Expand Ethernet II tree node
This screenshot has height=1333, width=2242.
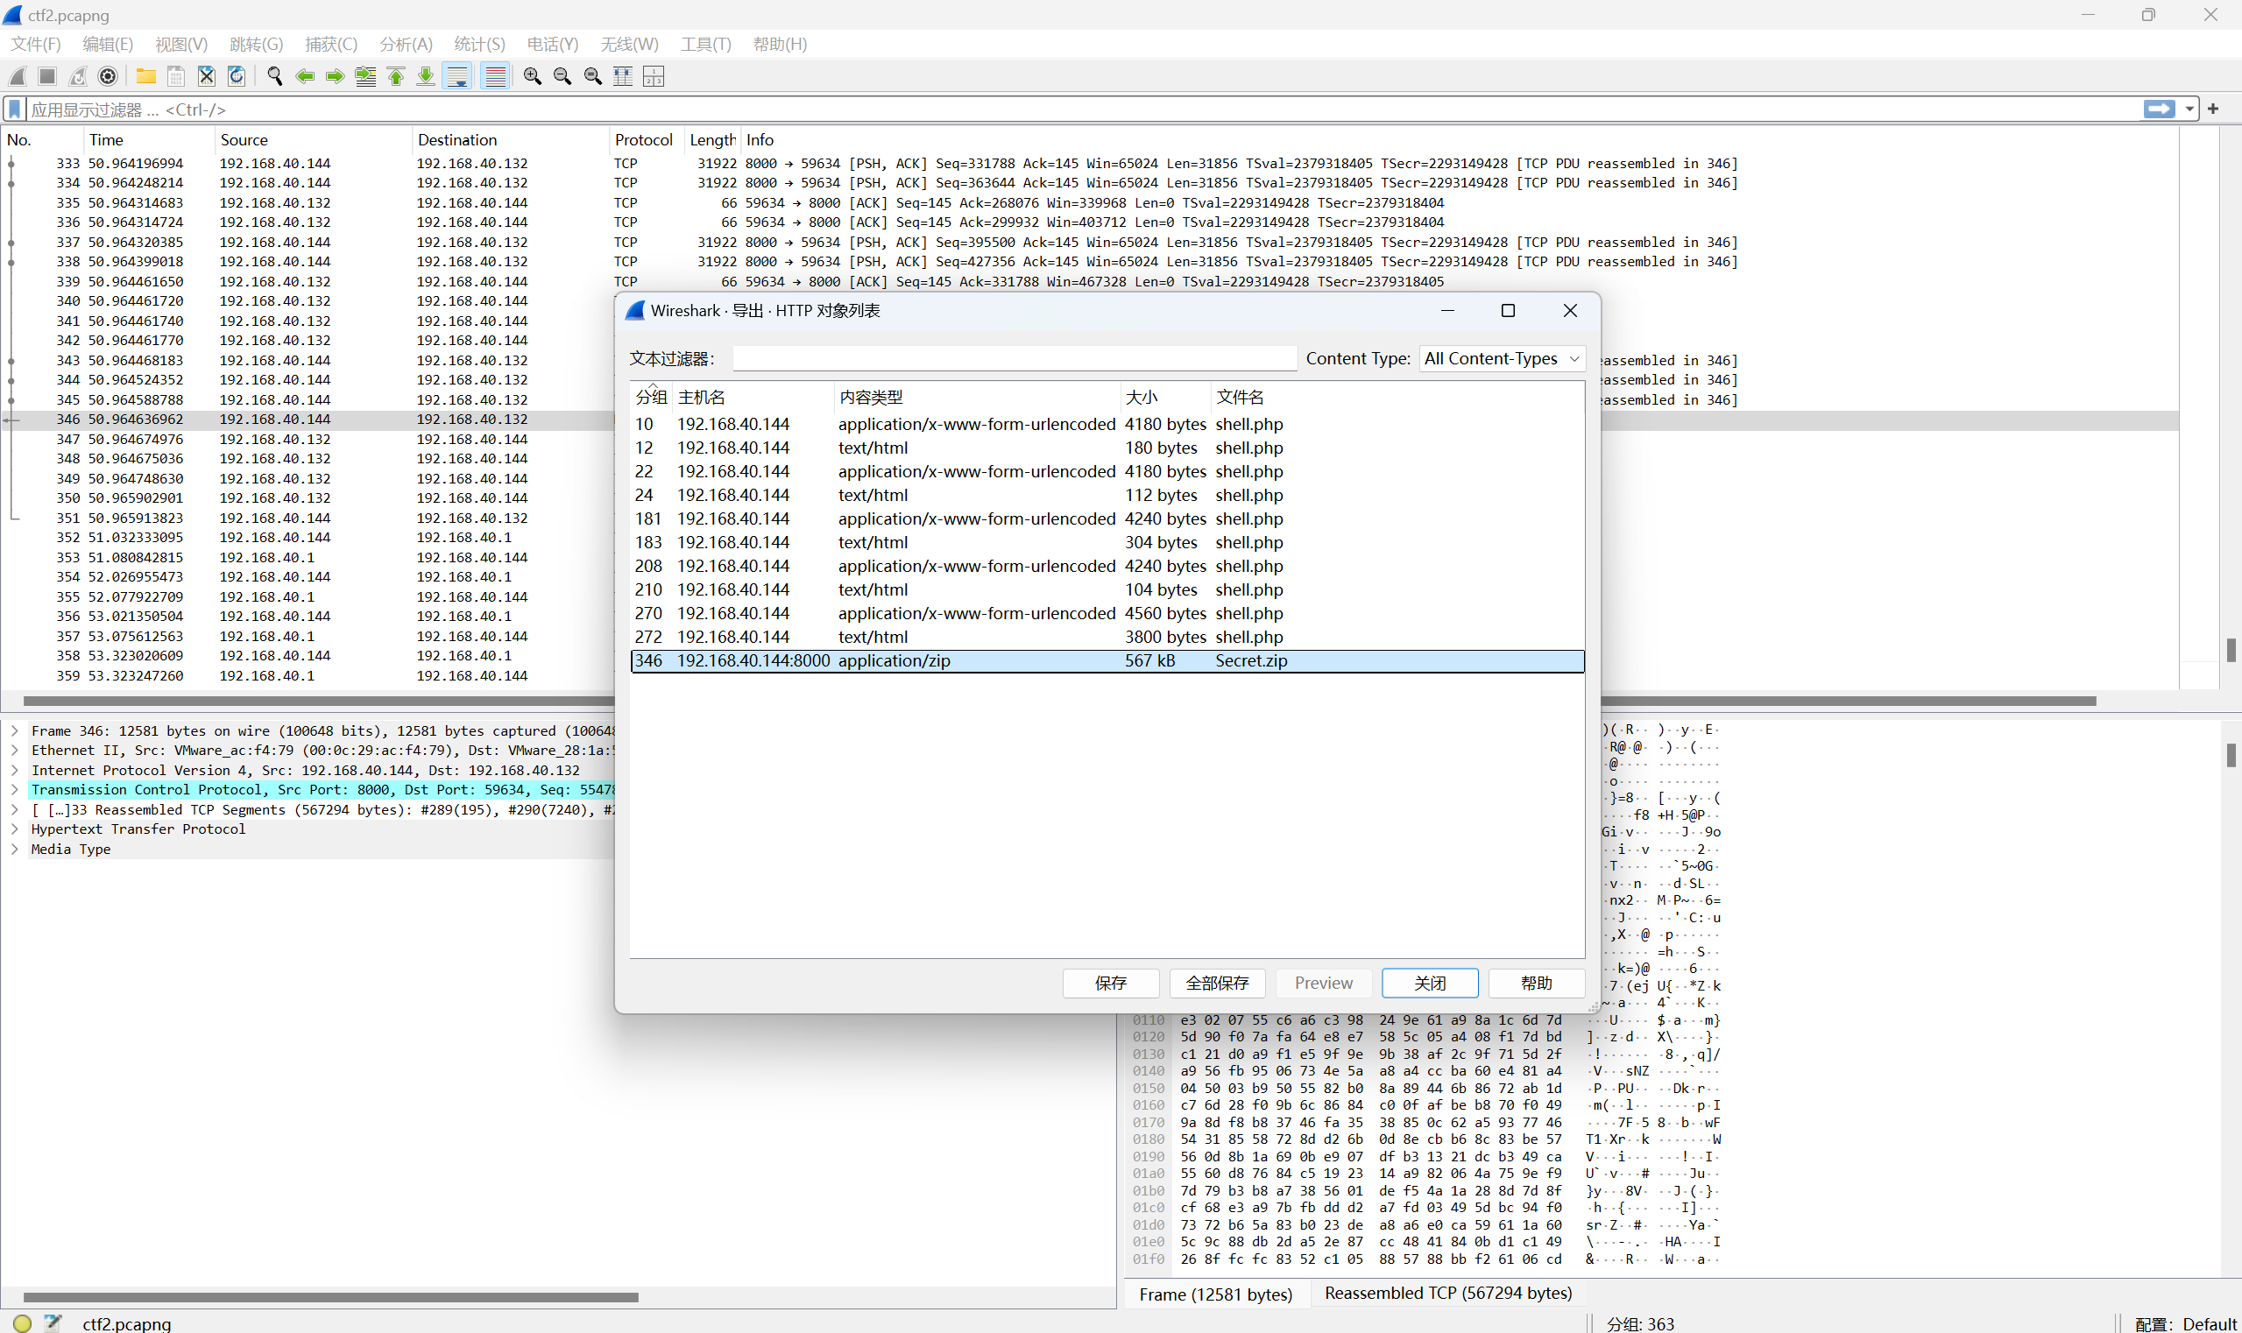14,751
